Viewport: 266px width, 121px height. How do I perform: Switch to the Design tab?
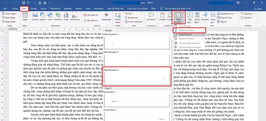(34, 9)
